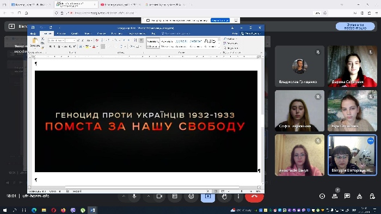Open the emoji reactions button
Viewport: 381px width, 214px height.
pyautogui.click(x=191, y=196)
